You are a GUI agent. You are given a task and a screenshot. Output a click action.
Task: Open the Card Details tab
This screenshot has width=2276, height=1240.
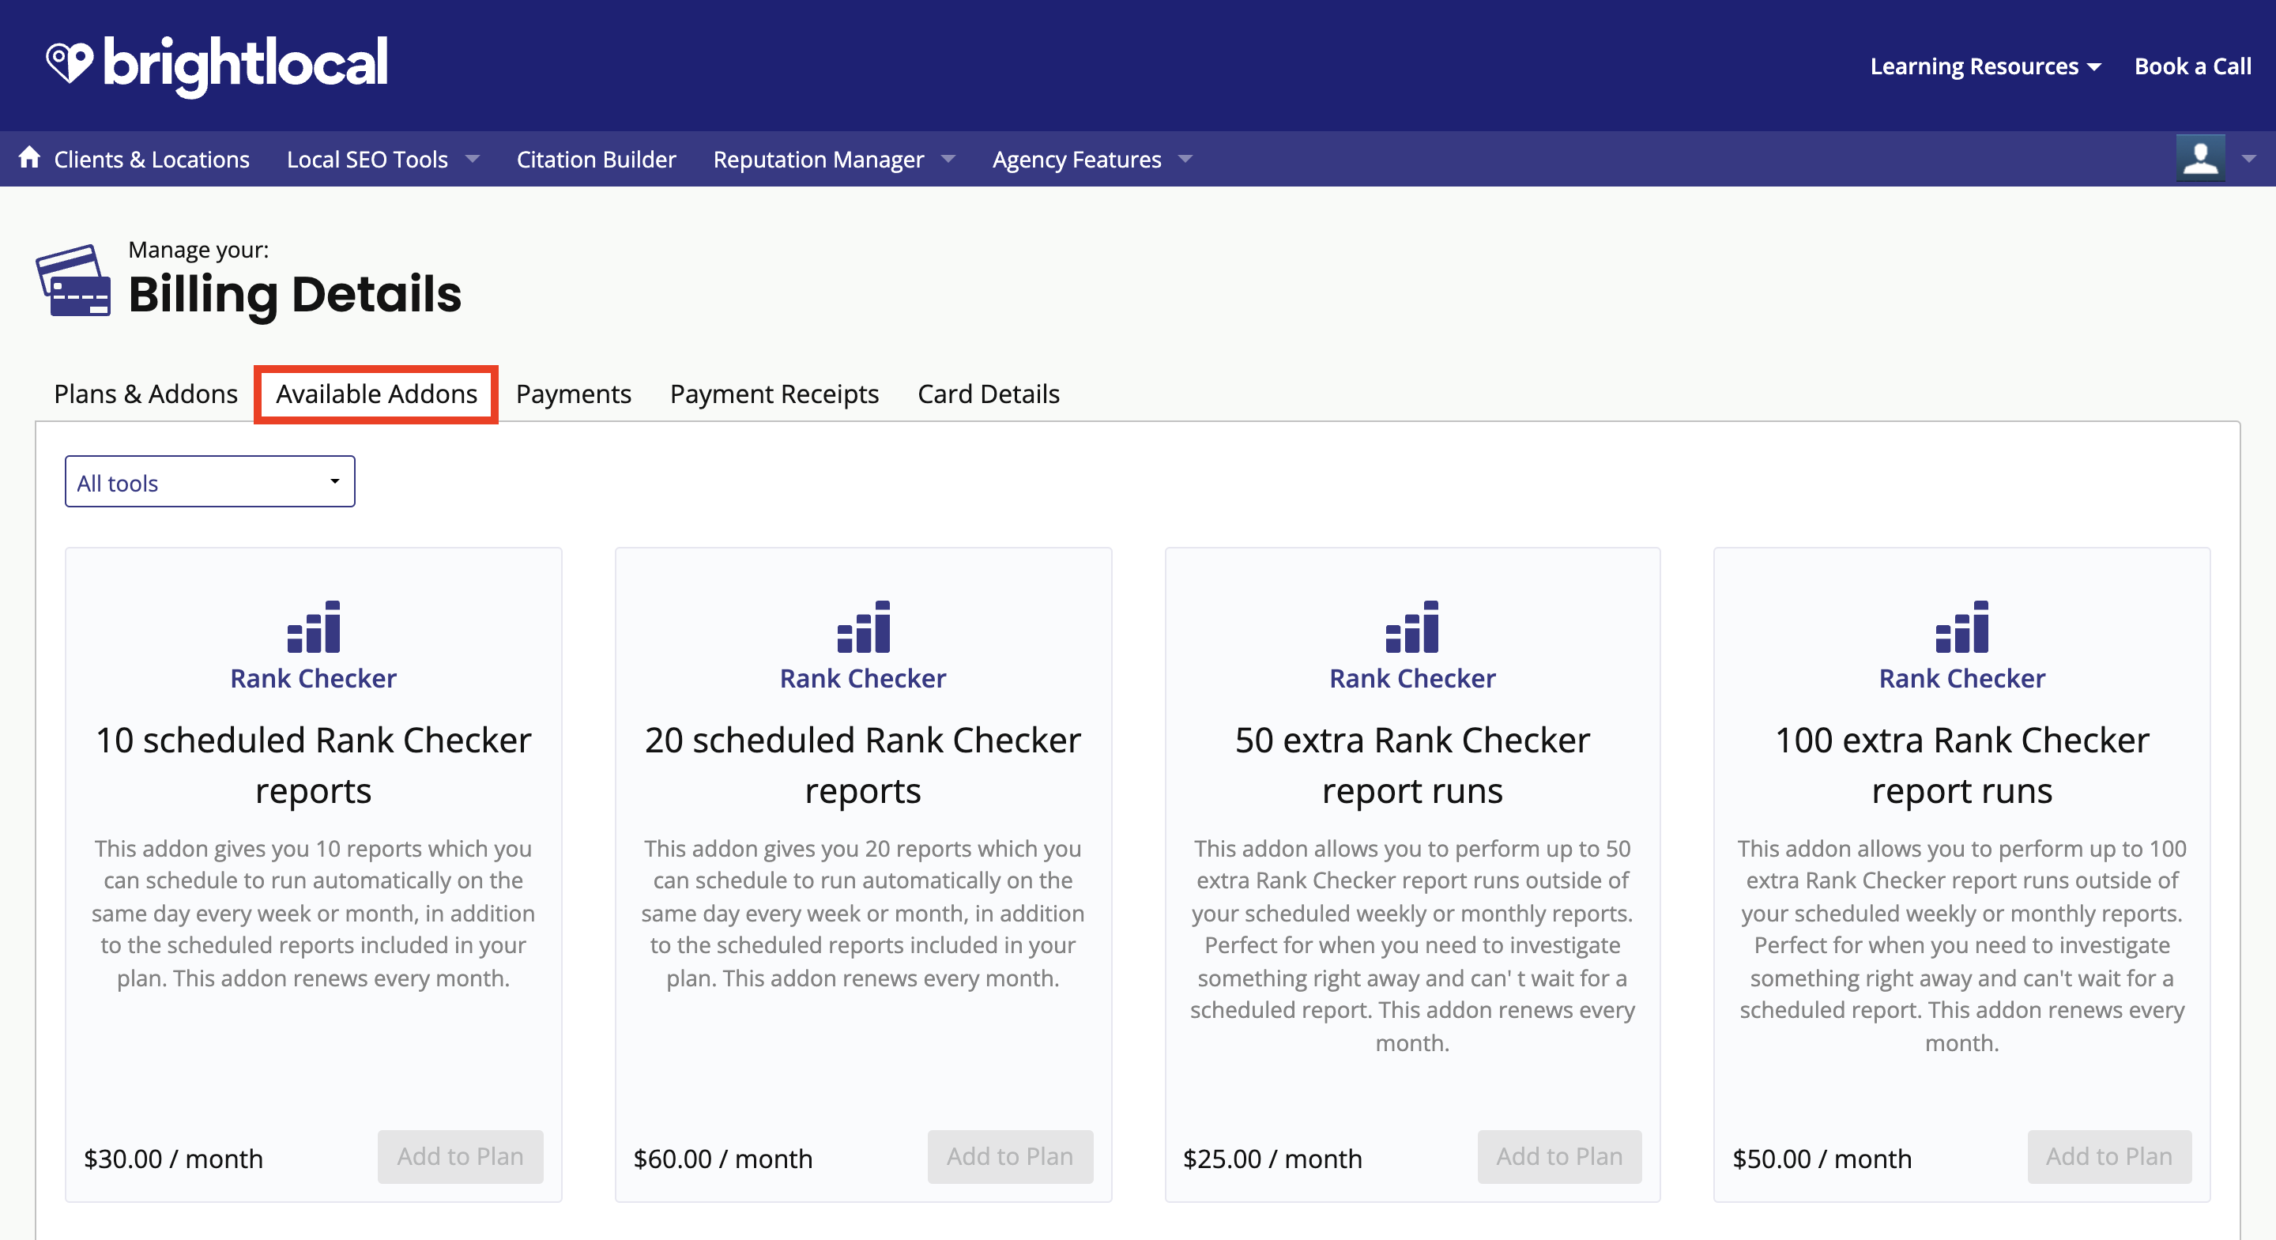tap(988, 394)
